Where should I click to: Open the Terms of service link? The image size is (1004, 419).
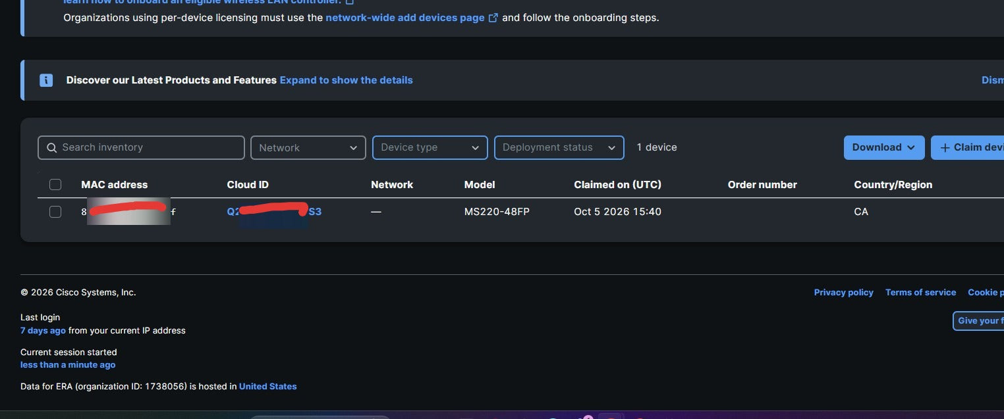point(921,293)
